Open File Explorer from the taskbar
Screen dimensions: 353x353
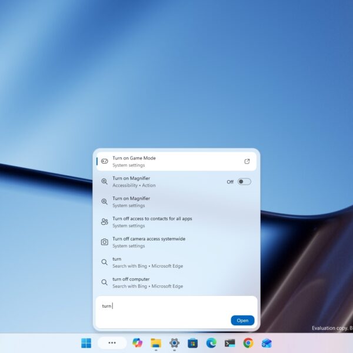tap(156, 343)
